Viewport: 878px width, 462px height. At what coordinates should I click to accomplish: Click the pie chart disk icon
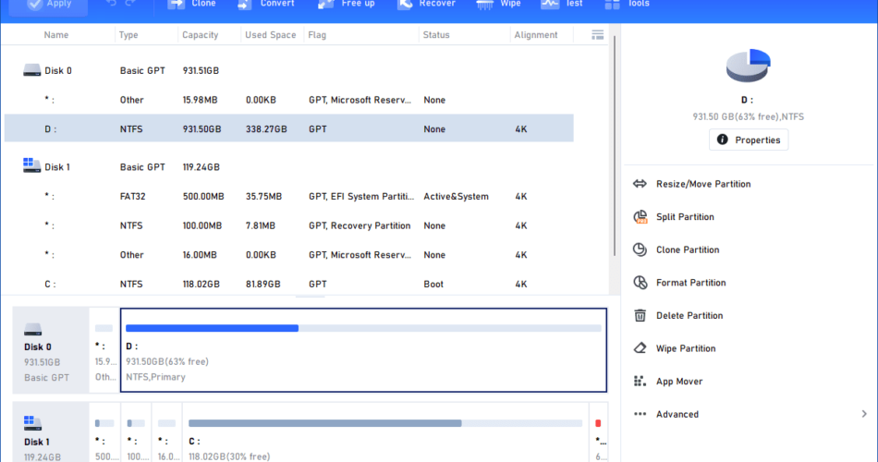click(749, 66)
